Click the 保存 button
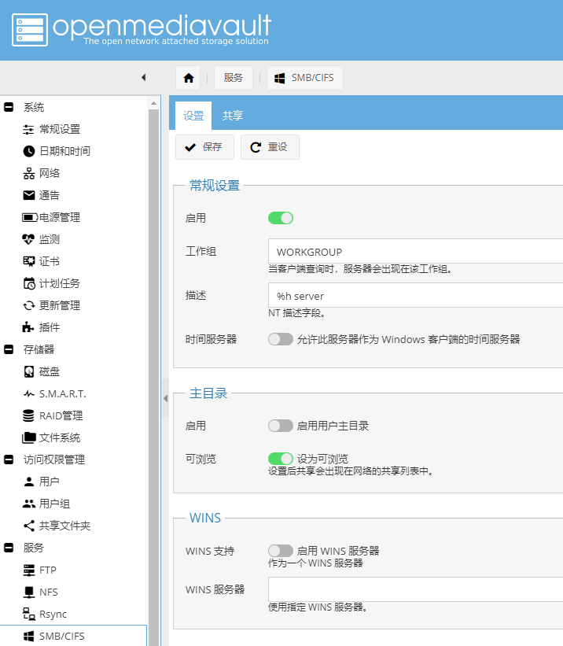 pyautogui.click(x=204, y=147)
